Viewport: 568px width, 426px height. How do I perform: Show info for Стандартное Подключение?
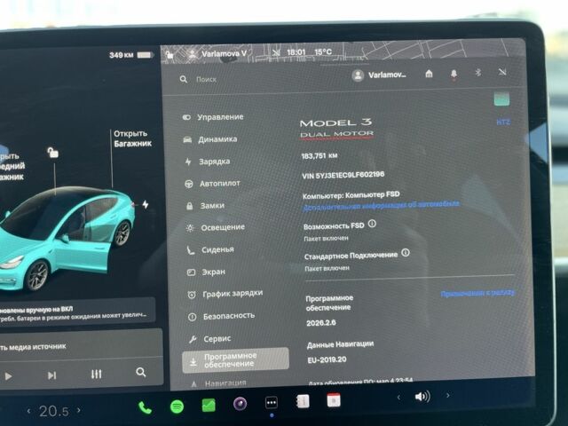[x=406, y=253]
